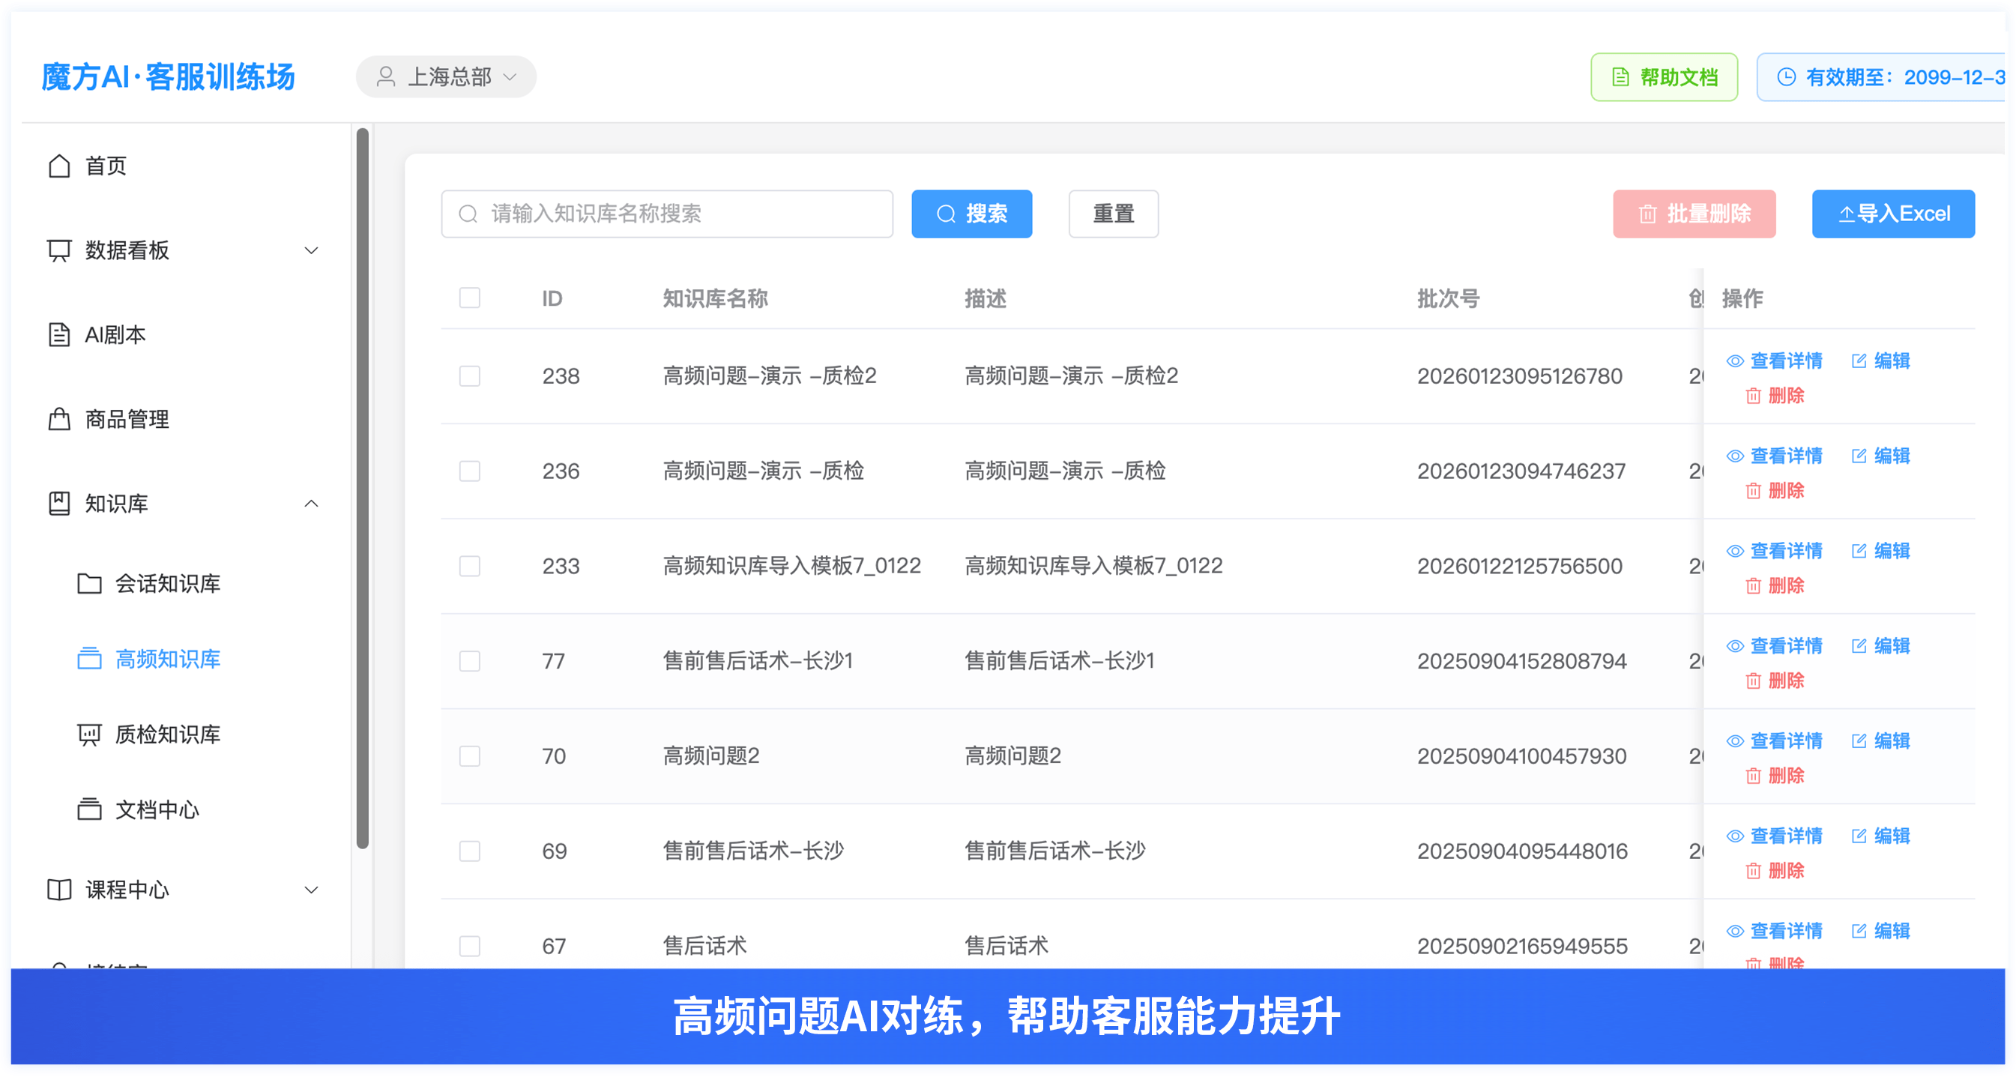The width and height of the screenshot is (2016, 1077).
Task: Click the 高频知识库 icon in sidebar
Action: coord(89,659)
